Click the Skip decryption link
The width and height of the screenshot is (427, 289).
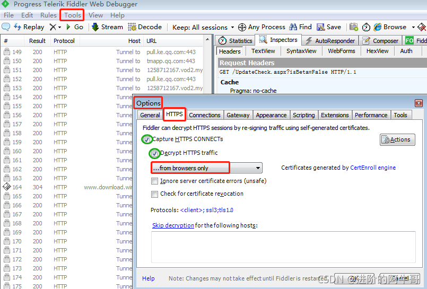[173, 225]
